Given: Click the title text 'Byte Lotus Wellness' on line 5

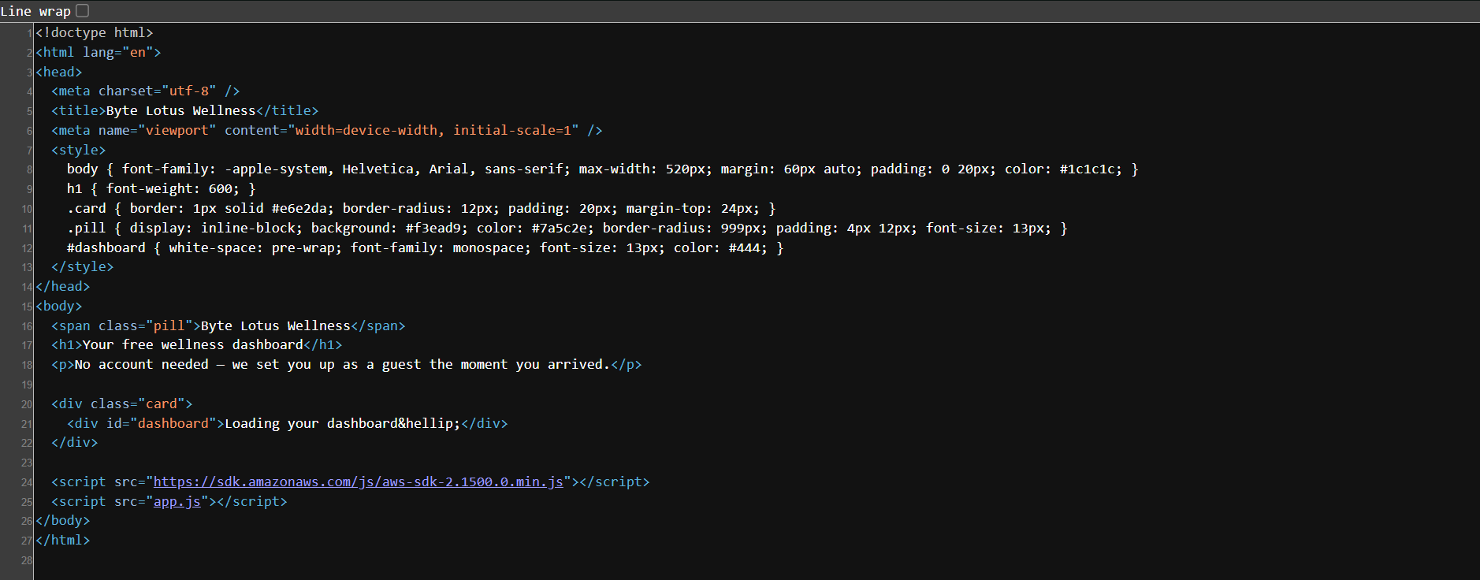Looking at the screenshot, I should coord(181,110).
